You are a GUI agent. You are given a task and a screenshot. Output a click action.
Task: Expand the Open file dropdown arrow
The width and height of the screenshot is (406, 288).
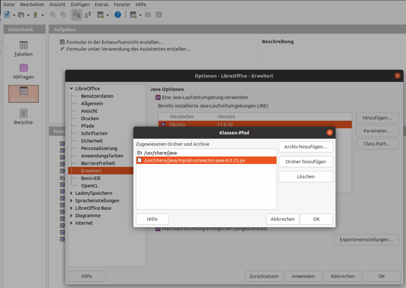tap(28, 15)
